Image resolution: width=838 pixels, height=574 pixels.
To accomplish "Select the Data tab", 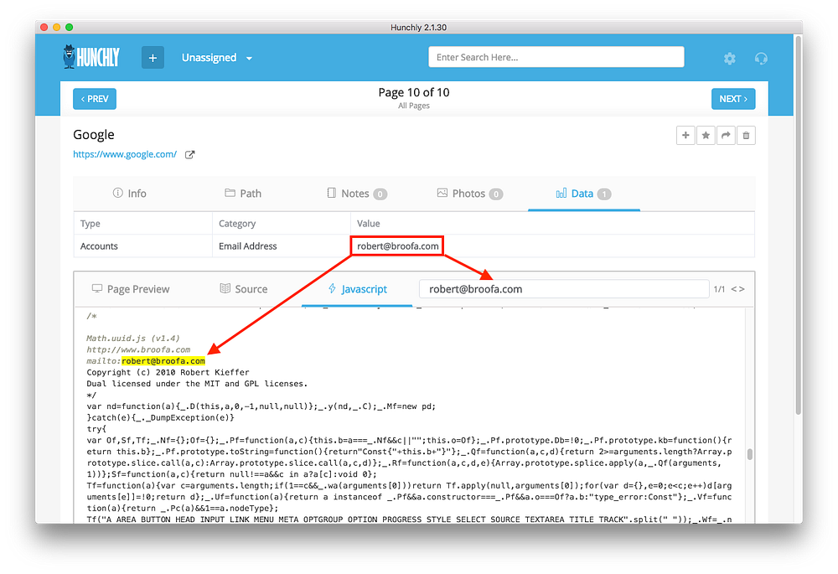I will tap(583, 194).
